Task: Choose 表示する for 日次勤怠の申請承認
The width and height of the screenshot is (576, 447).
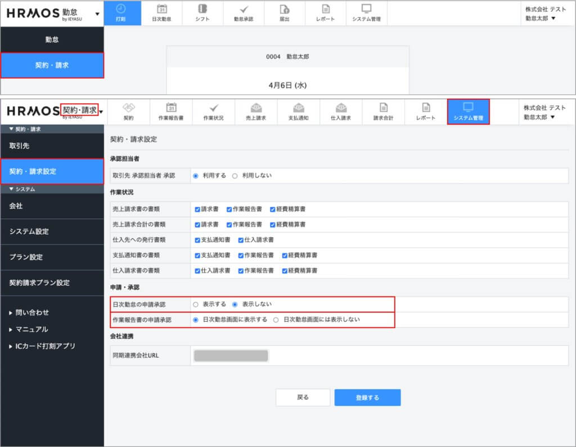Action: (196, 304)
